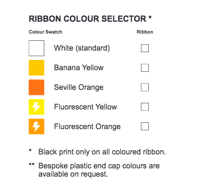Image resolution: width=224 pixels, height=188 pixels.
Task: Click the lightning bolt on the orange swatch
Action: pos(37,127)
